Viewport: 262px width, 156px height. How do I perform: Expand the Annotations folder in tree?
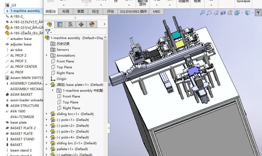coord(47,55)
